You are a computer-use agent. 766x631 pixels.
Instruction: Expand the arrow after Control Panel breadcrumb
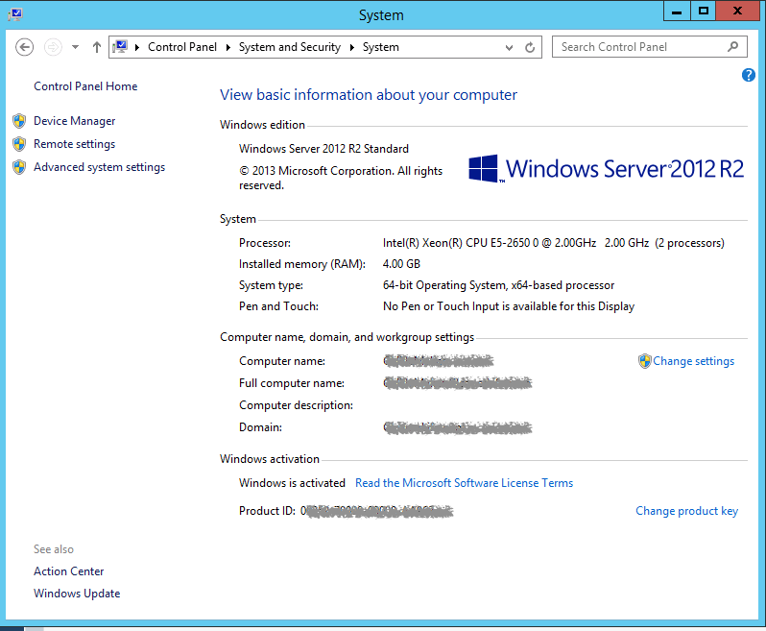click(228, 47)
